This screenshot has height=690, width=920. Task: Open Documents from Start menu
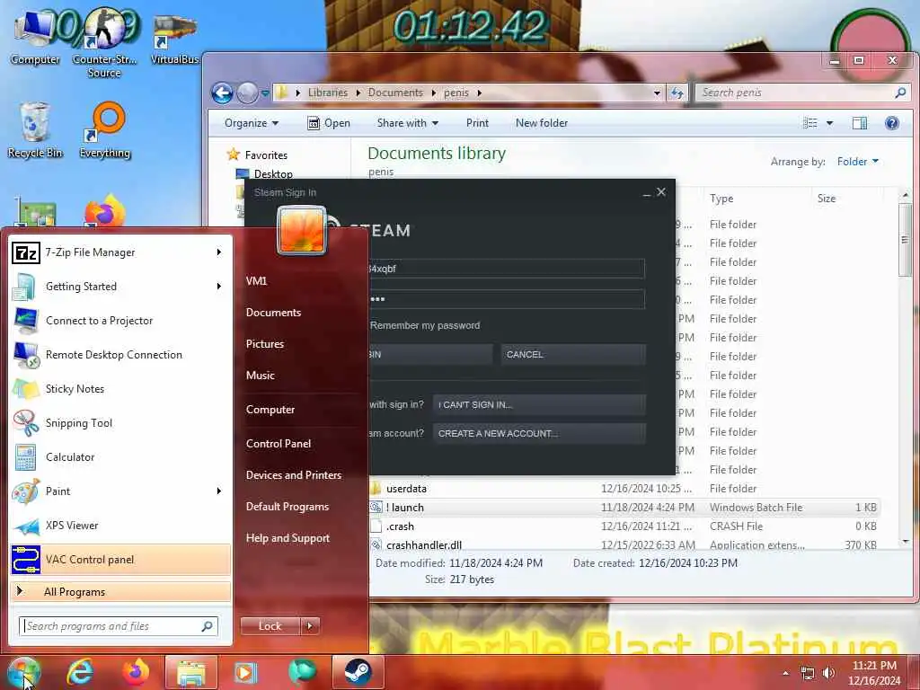[273, 313]
